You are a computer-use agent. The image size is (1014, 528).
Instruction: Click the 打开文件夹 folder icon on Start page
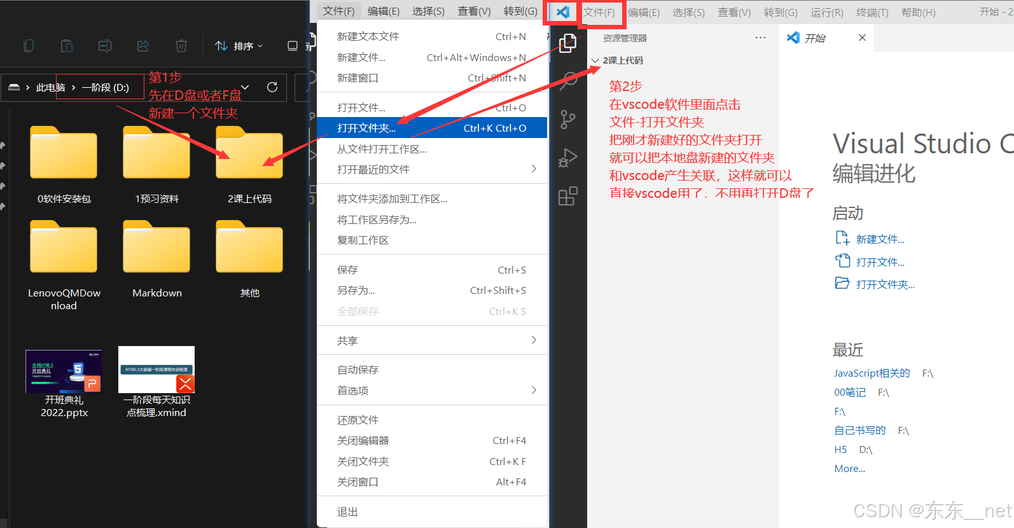842,283
